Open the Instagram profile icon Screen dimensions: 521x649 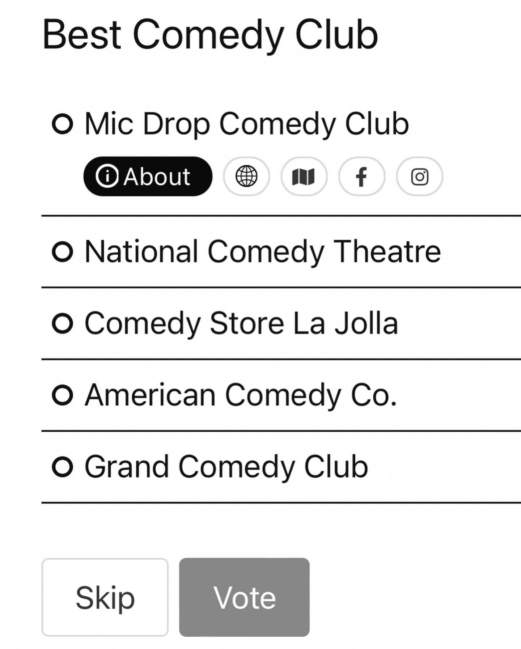419,177
